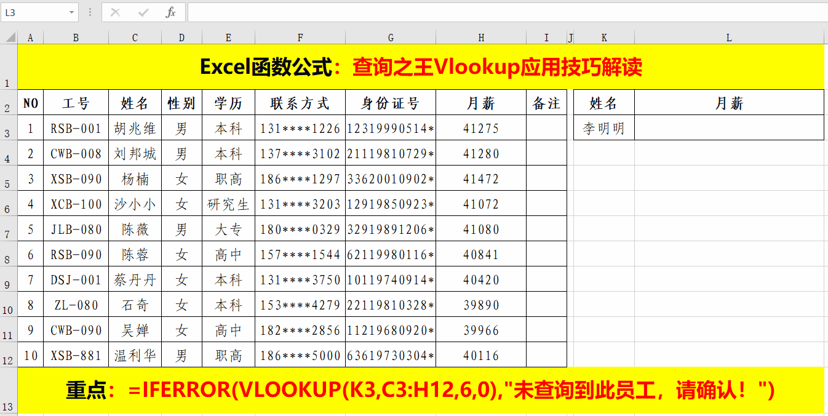Select the 大专 education cell
Screen dimensions: 828x416
[228, 228]
